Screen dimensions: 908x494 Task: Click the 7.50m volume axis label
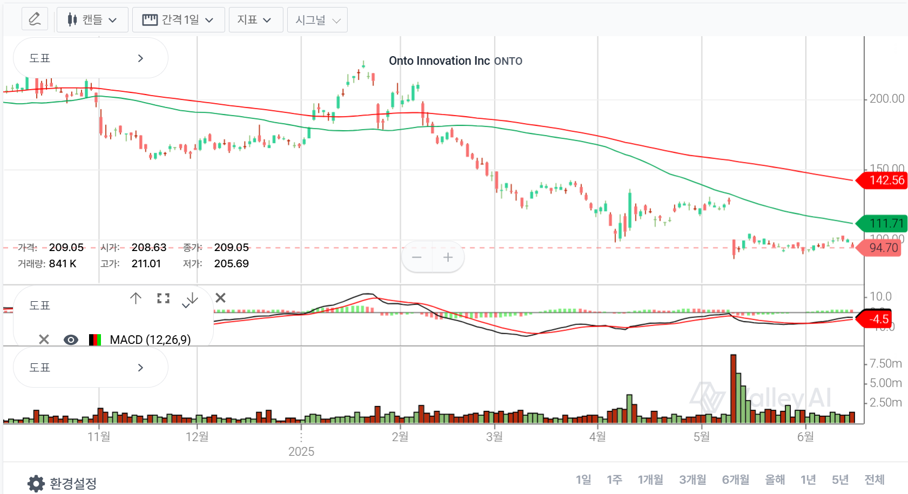pyautogui.click(x=886, y=363)
